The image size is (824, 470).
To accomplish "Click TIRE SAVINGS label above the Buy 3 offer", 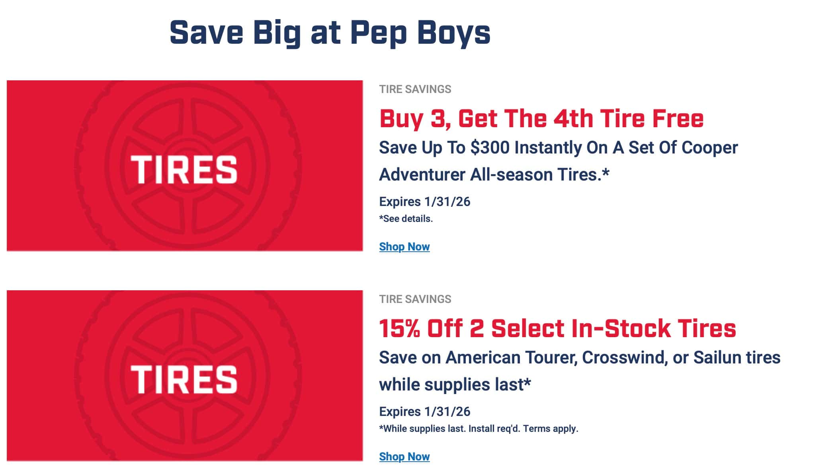I will click(x=415, y=89).
